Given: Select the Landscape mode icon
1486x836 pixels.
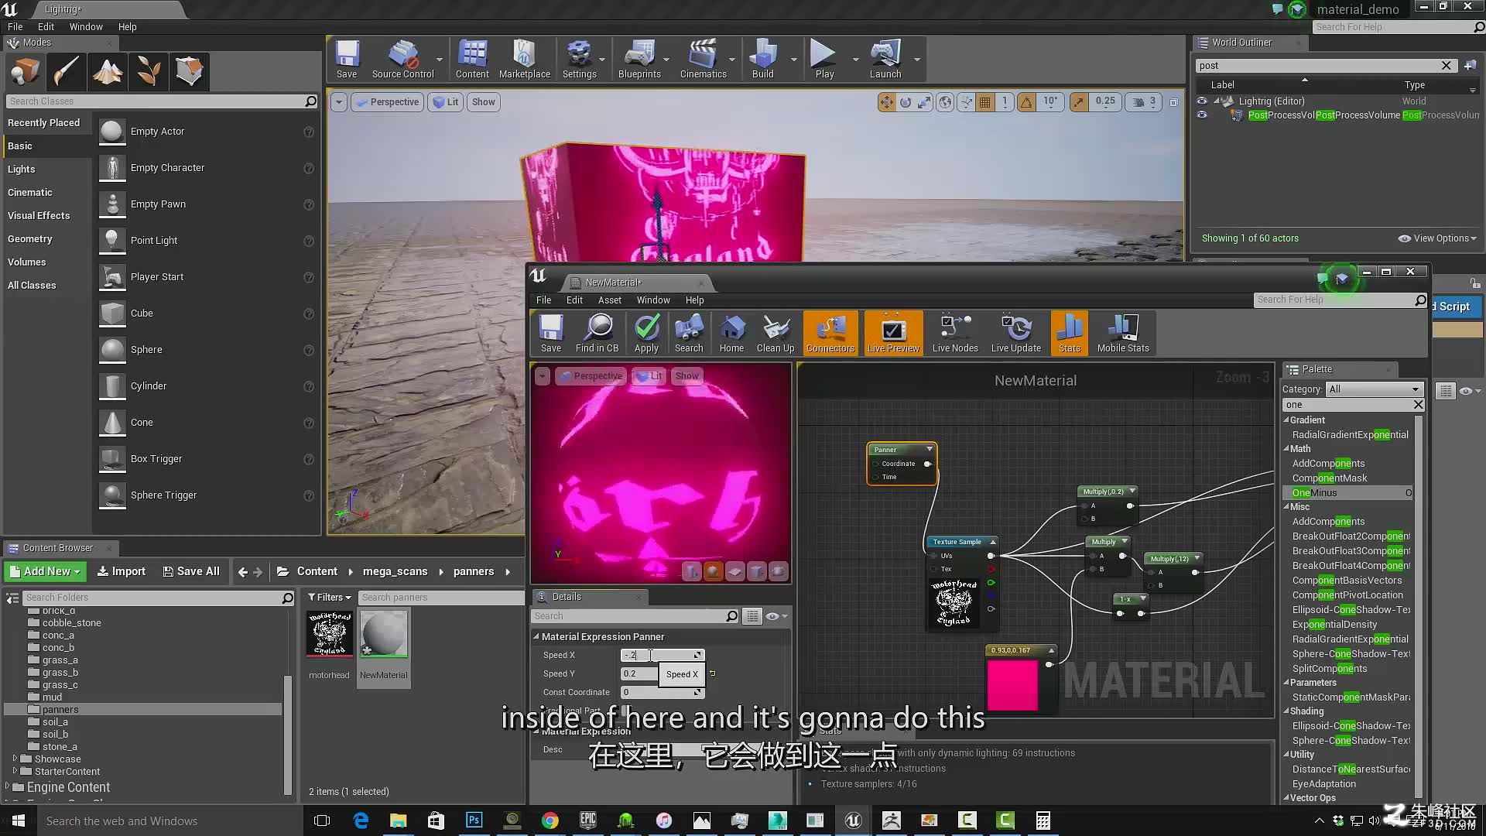Looking at the screenshot, I should [108, 71].
